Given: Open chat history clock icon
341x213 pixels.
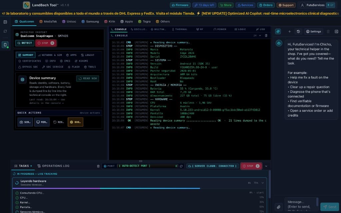Looking at the screenshot, I should point(298,32).
